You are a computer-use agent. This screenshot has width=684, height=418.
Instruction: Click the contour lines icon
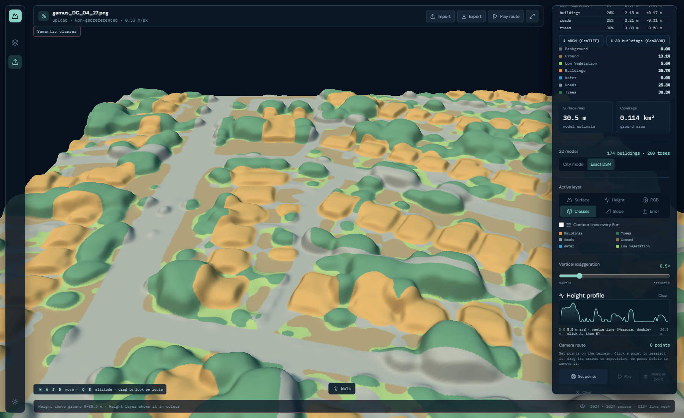coord(569,225)
